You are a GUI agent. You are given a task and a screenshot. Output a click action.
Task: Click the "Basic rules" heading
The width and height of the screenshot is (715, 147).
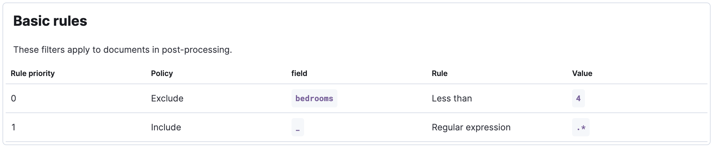50,21
